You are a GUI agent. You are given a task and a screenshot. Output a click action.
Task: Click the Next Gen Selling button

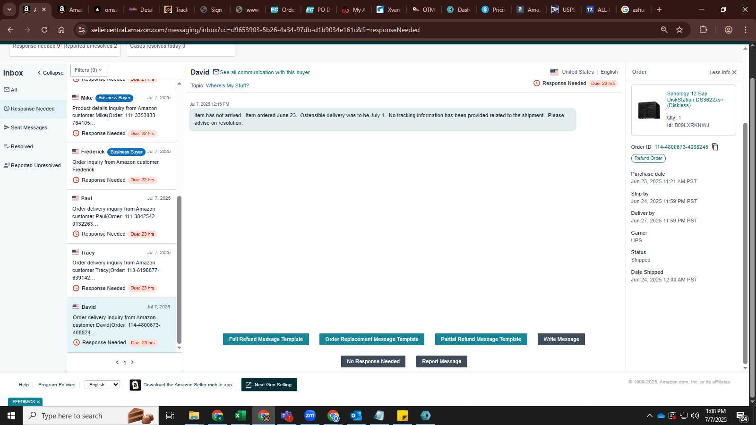pyautogui.click(x=269, y=385)
